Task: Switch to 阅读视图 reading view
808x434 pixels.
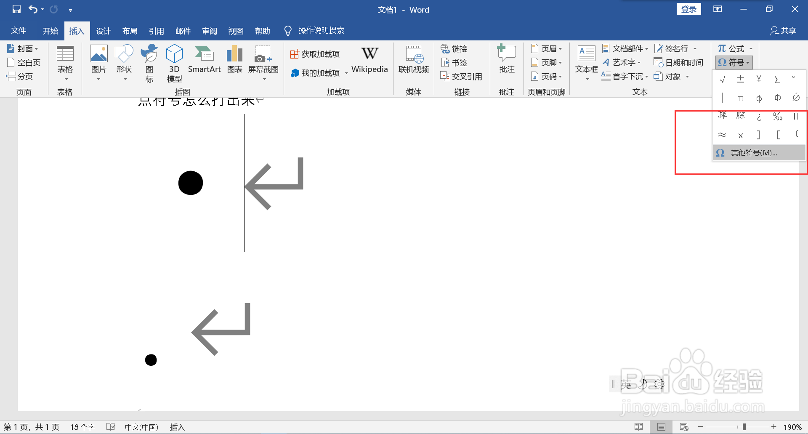Action: [x=638, y=426]
